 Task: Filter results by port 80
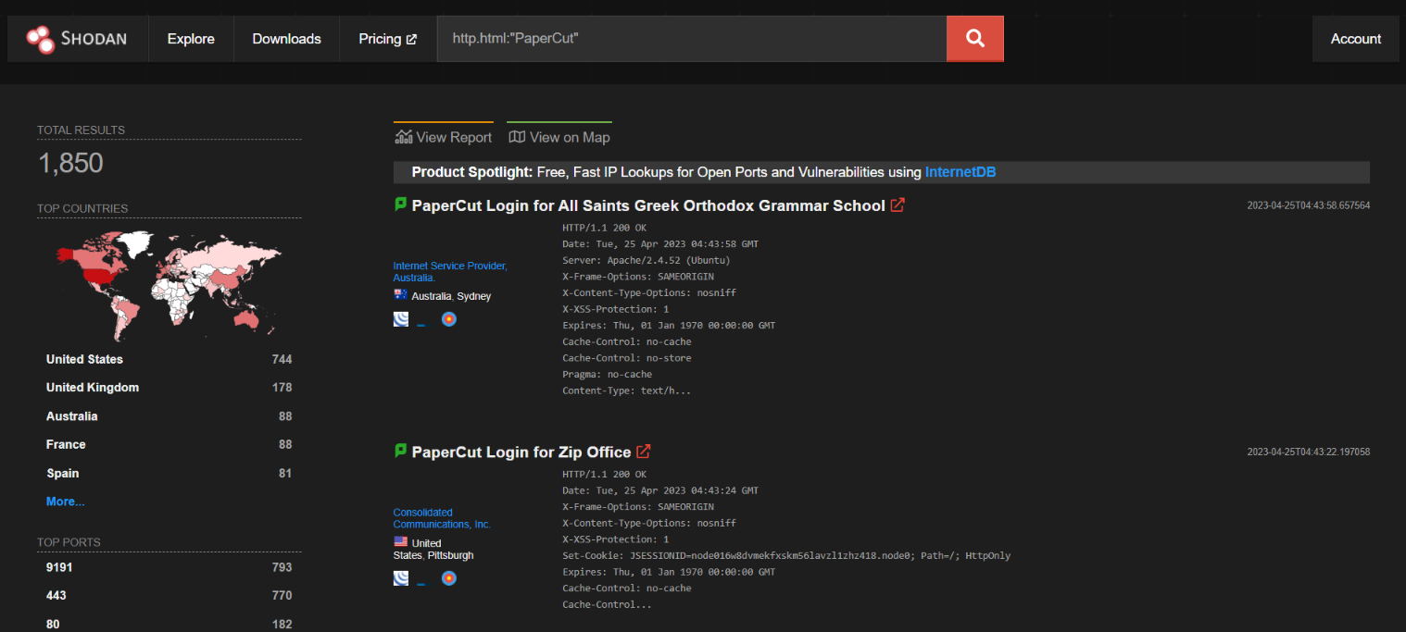click(169, 625)
